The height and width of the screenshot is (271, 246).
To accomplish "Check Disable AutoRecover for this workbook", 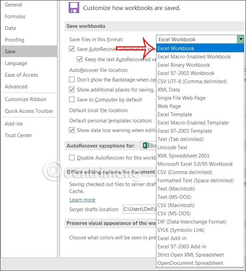I will tap(72, 158).
